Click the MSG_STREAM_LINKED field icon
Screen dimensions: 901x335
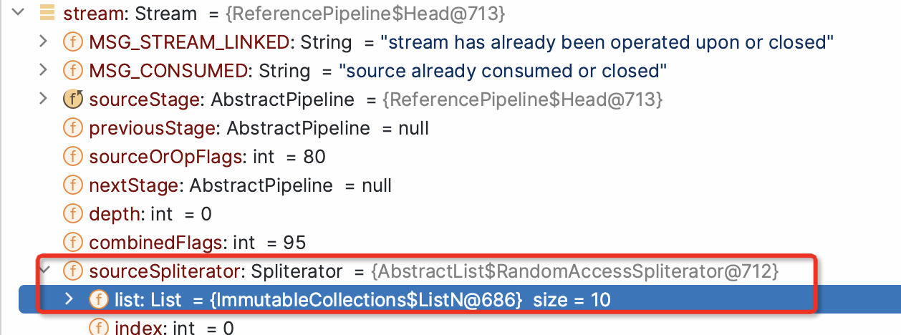coord(73,42)
